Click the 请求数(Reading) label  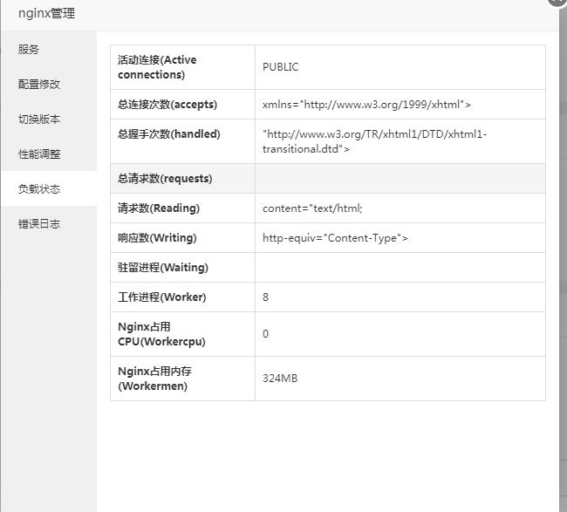point(159,208)
